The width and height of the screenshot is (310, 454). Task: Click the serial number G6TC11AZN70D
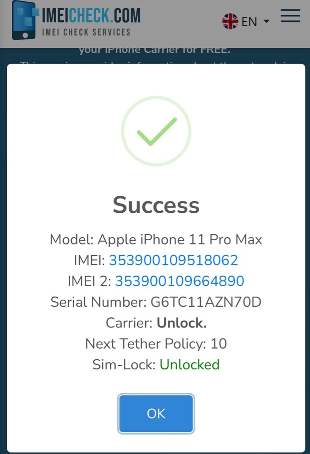point(206,302)
